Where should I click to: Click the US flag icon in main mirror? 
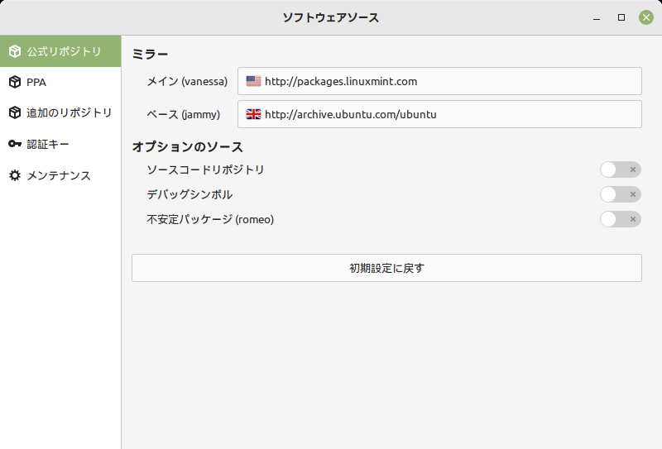tap(253, 81)
